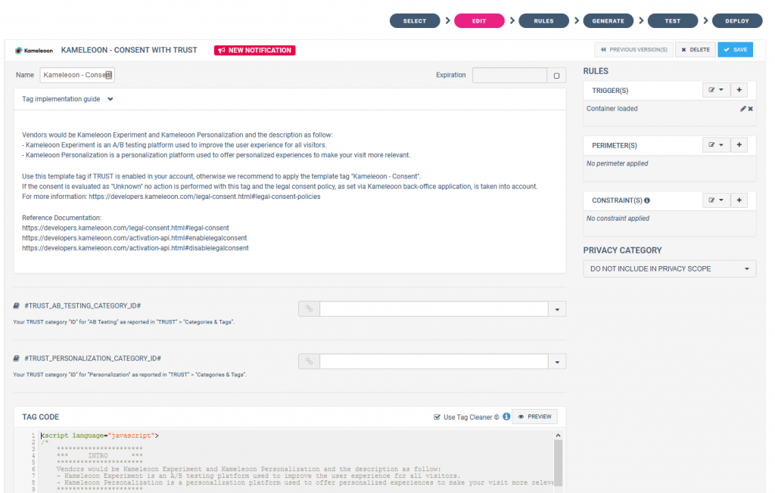Go to the RULES step
Viewport: 775px width, 493px height.
(x=543, y=20)
